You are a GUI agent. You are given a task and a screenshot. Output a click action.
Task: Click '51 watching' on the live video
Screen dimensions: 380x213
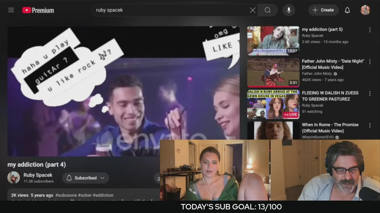312,112
